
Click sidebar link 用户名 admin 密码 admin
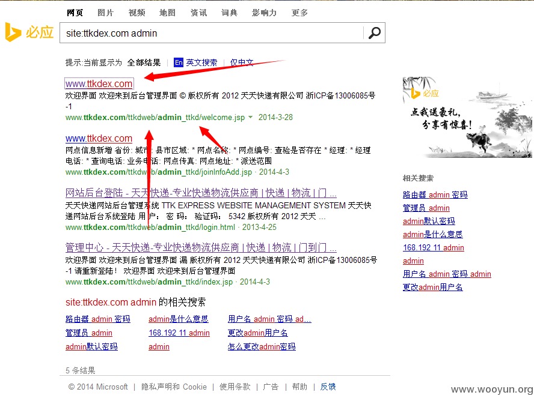[447, 274]
